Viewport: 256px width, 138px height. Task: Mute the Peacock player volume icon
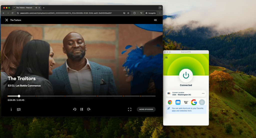click(155, 20)
